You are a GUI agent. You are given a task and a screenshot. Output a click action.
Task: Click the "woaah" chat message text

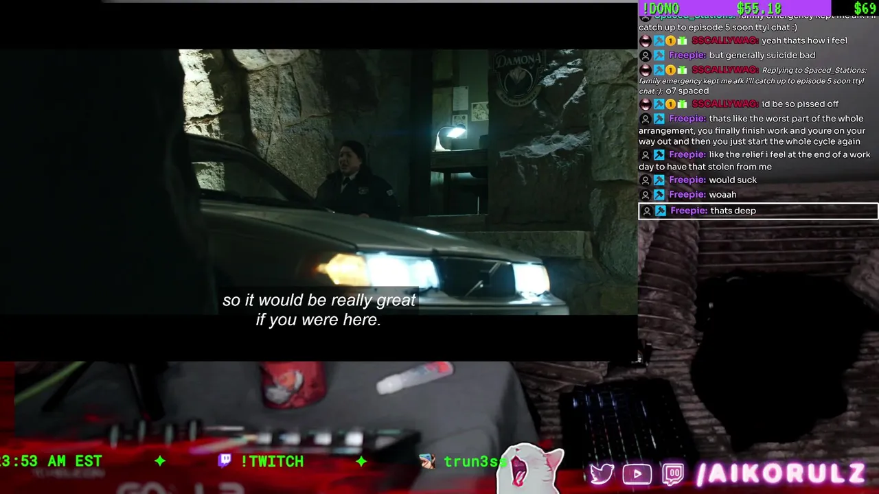[x=722, y=195]
